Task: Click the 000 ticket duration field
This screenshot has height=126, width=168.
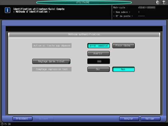Action: 98,61
